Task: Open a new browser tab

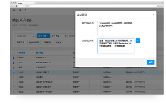Action: (37, 3)
